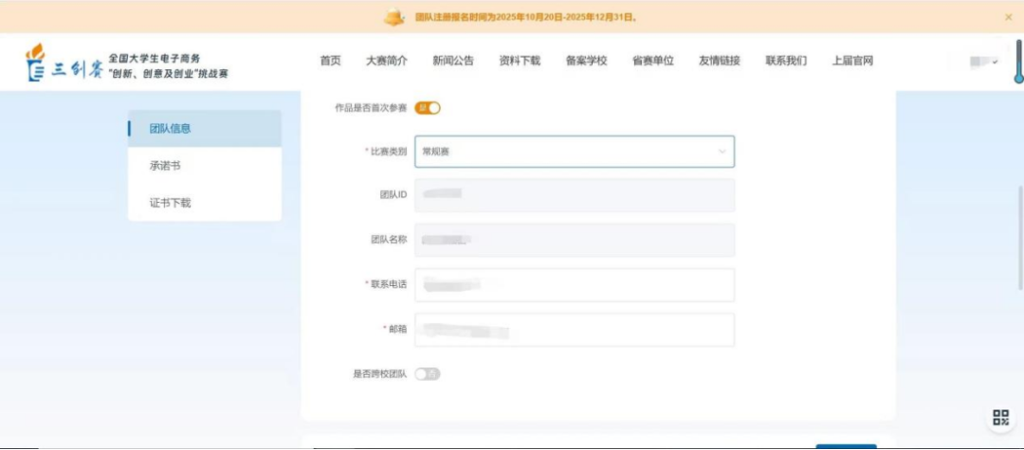
Task: Go to the 首页 nav item
Action: (330, 61)
